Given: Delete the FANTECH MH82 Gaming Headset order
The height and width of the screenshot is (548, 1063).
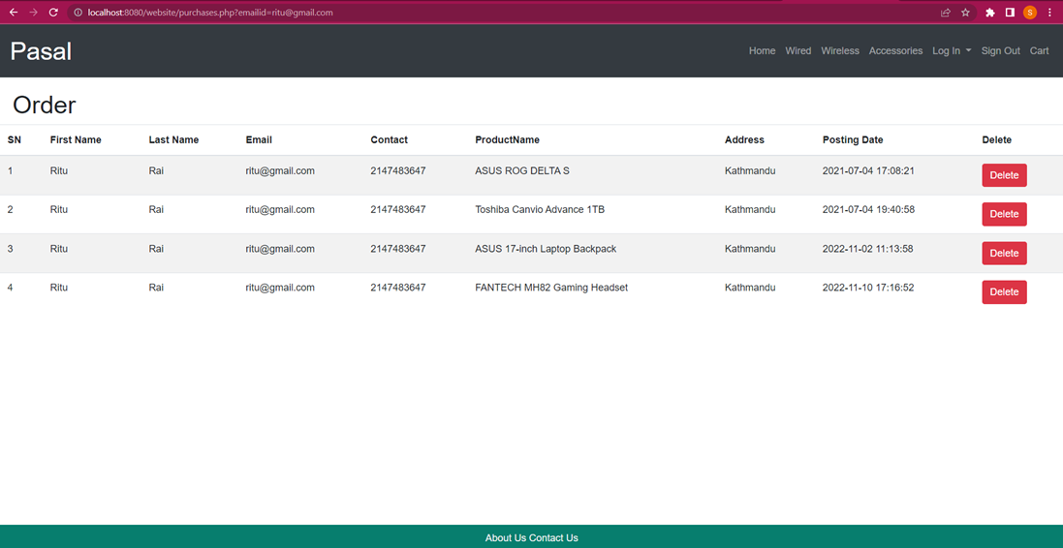Looking at the screenshot, I should point(1004,292).
